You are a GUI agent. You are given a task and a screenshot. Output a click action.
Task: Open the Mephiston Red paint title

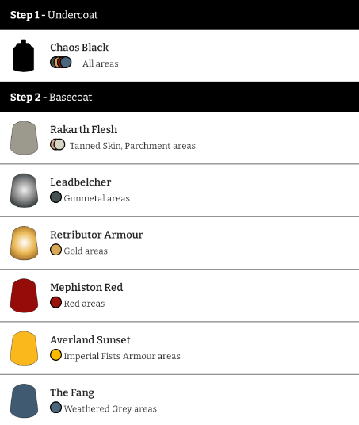pyautogui.click(x=86, y=287)
